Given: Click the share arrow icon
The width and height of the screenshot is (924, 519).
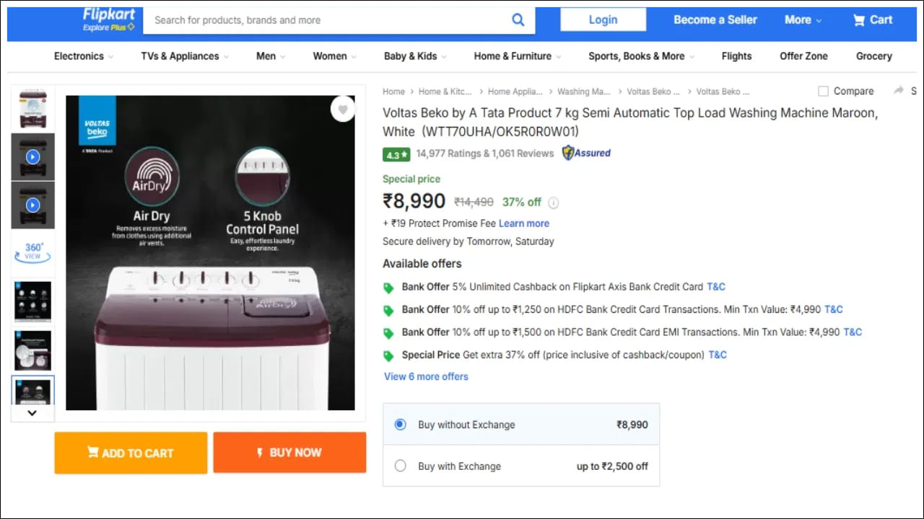Looking at the screenshot, I should [899, 91].
